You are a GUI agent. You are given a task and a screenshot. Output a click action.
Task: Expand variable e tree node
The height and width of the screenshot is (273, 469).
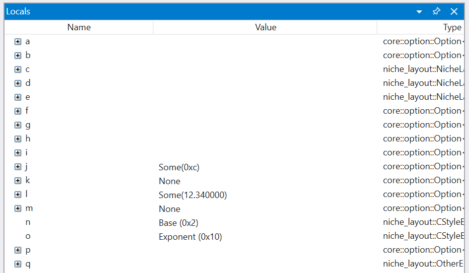coord(18,97)
